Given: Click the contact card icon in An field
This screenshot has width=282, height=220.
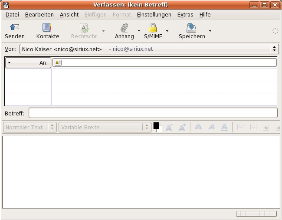Looking at the screenshot, I should click(58, 62).
